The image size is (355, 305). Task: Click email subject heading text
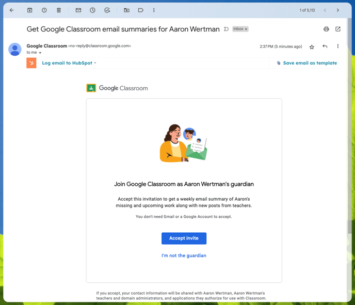(123, 29)
